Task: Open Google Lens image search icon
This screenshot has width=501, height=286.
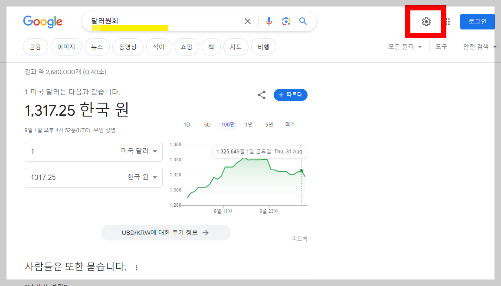Action: (286, 21)
